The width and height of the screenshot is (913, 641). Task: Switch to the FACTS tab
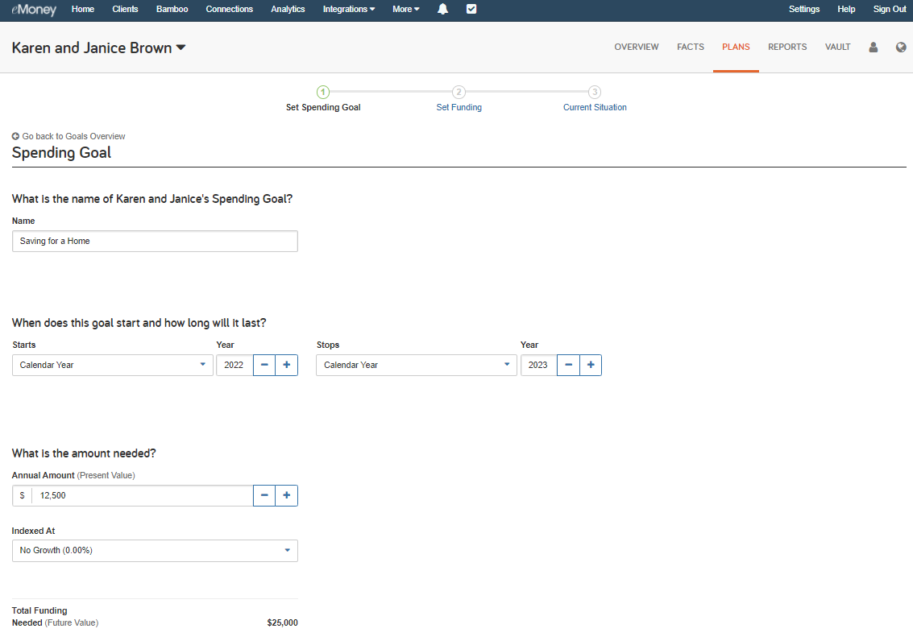(691, 48)
